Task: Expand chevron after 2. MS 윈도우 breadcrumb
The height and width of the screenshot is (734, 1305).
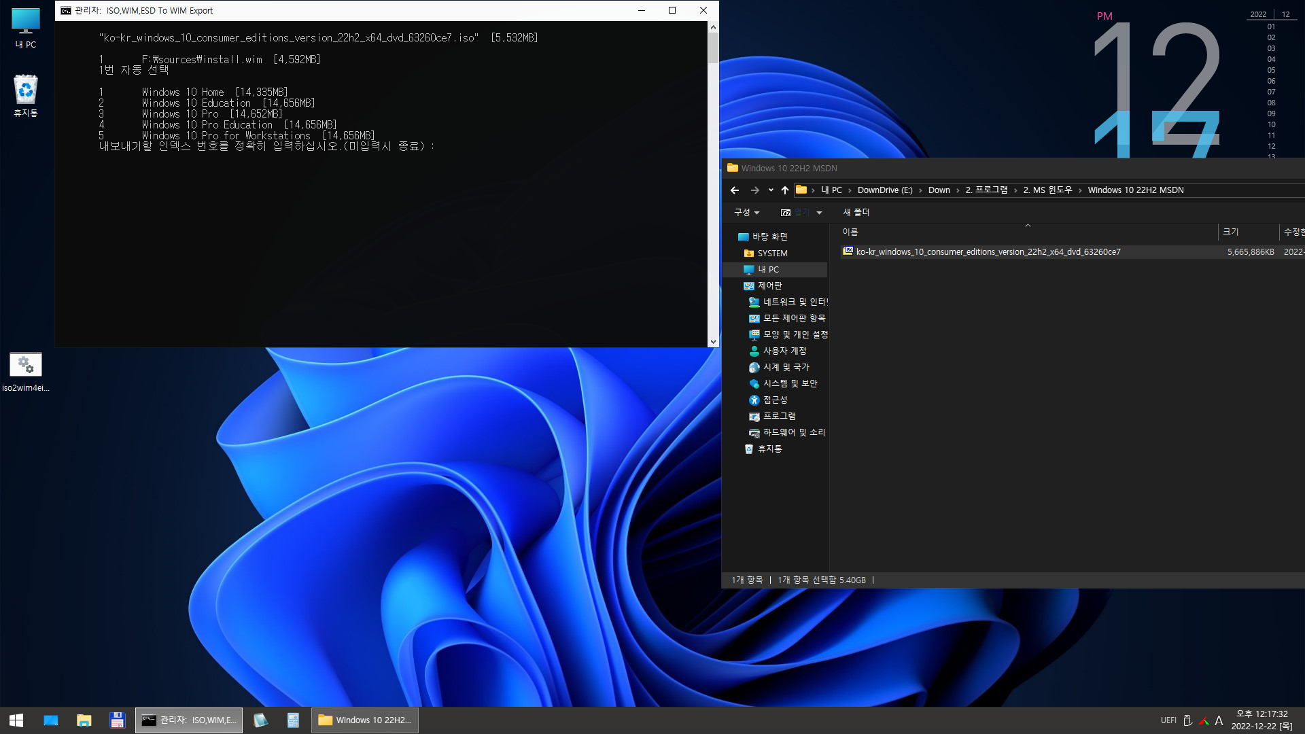Action: point(1080,191)
